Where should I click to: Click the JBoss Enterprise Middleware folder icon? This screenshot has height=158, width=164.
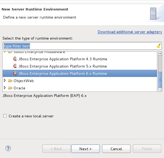coord(10,52)
